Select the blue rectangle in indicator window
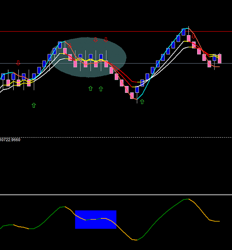 click(96, 220)
